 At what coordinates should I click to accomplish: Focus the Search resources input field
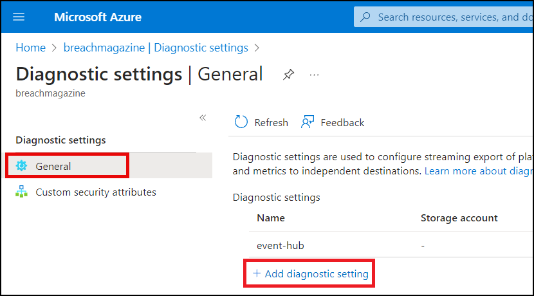click(450, 17)
